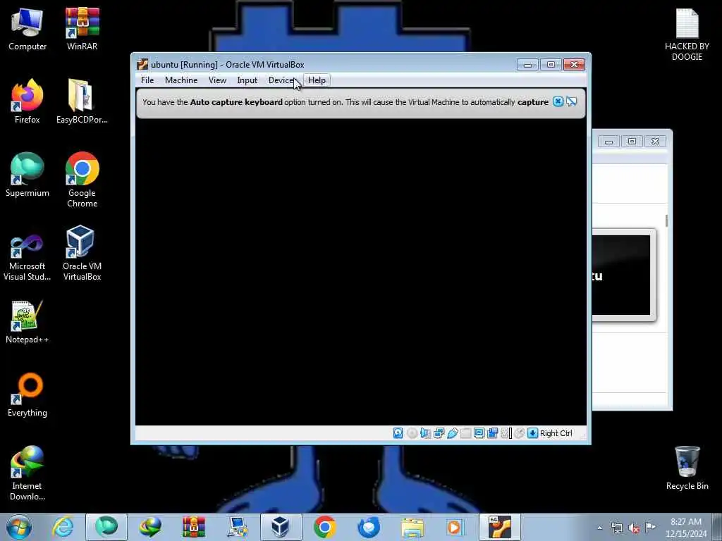The height and width of the screenshot is (541, 722).
Task: Launch Internet Explorer from the taskbar
Action: (63, 527)
